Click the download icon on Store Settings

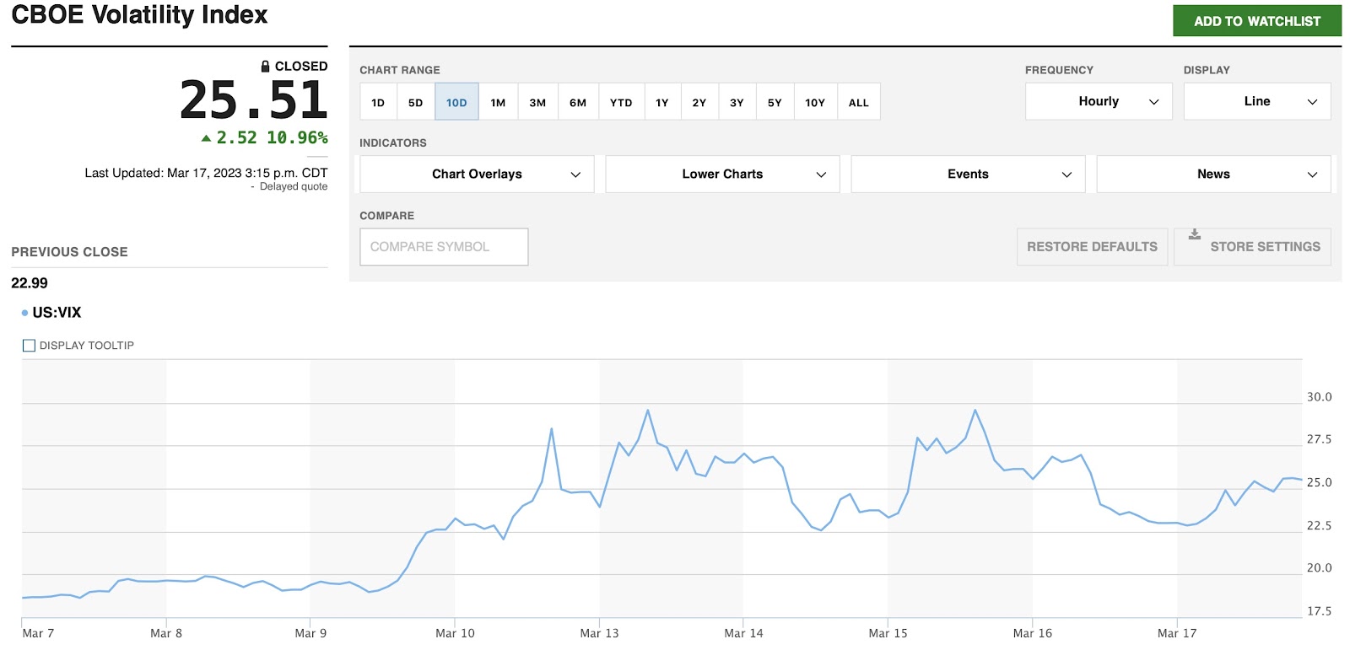coord(1194,234)
